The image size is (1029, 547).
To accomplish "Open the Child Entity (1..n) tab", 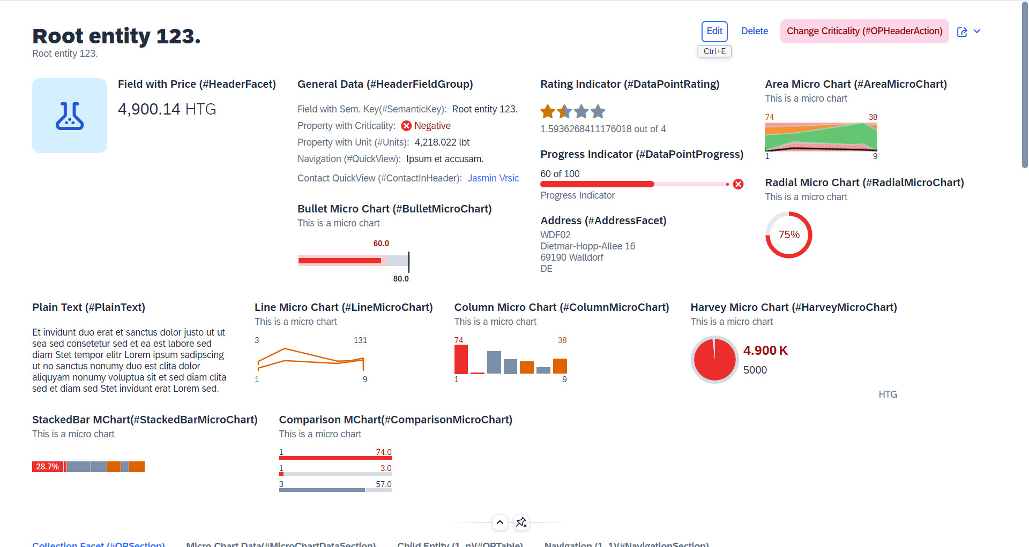I will (460, 544).
